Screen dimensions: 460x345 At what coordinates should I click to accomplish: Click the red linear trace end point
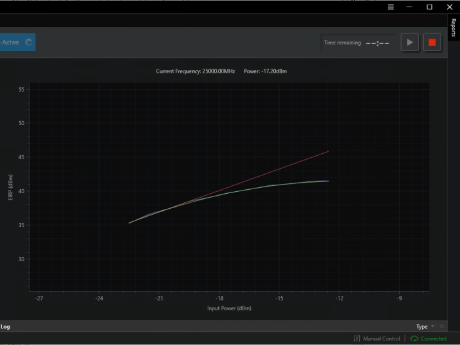click(328, 151)
